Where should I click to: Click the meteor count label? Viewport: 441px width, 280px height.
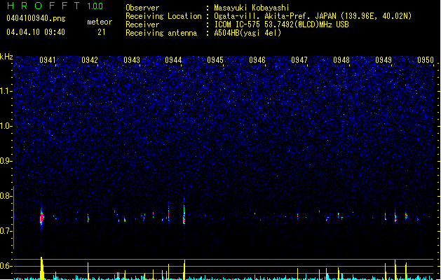(x=100, y=22)
